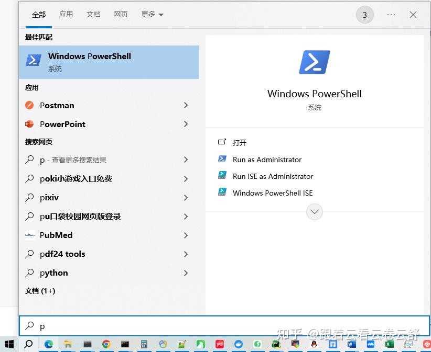Click search icon next to python
431x352 pixels.
[x=29, y=273]
